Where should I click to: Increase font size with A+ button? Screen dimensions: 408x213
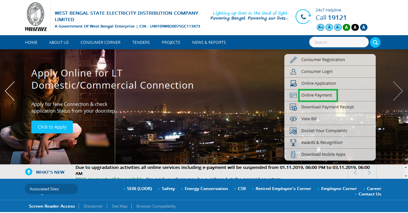(x=320, y=28)
